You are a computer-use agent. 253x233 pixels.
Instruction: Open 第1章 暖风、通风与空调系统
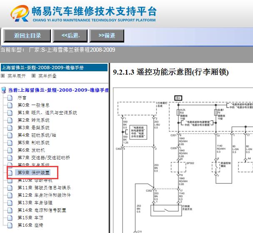point(47,113)
